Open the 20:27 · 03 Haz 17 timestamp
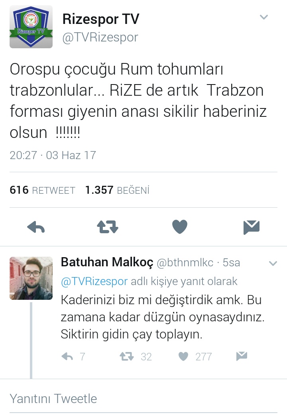Image resolution: width=287 pixels, height=417 pixels. [53, 155]
